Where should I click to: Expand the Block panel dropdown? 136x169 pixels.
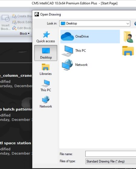(24, 33)
